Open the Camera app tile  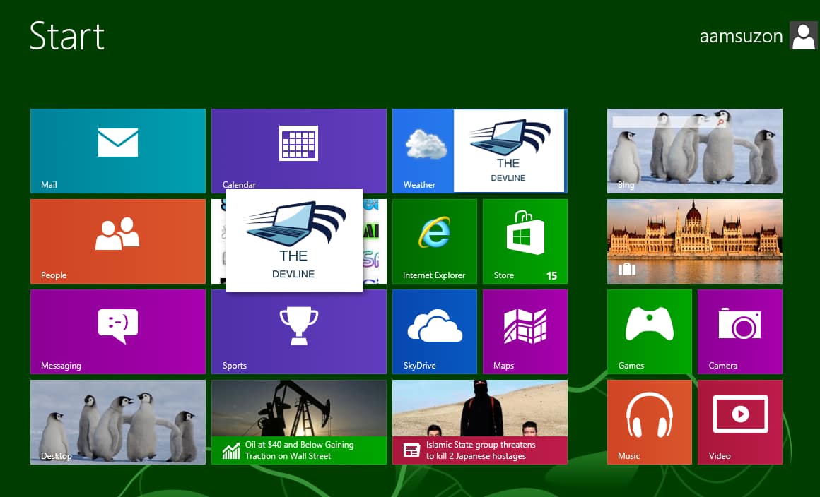pyautogui.click(x=739, y=331)
